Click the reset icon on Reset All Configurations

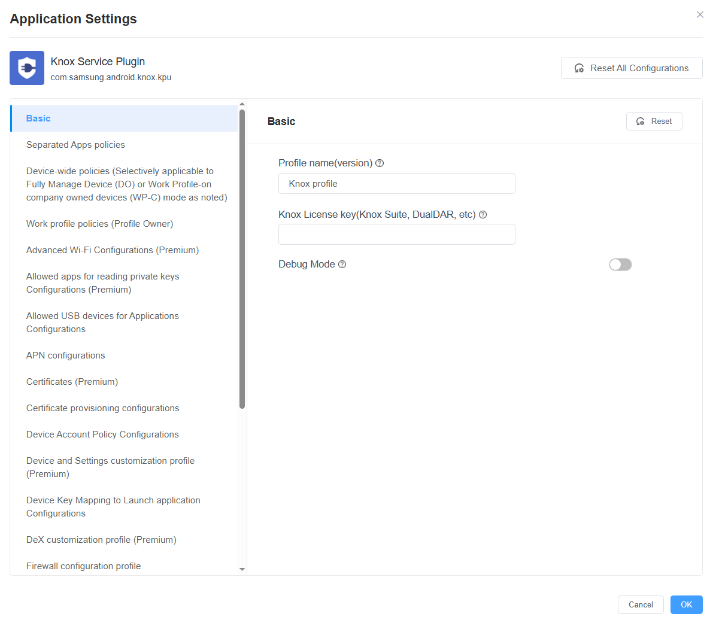(579, 68)
